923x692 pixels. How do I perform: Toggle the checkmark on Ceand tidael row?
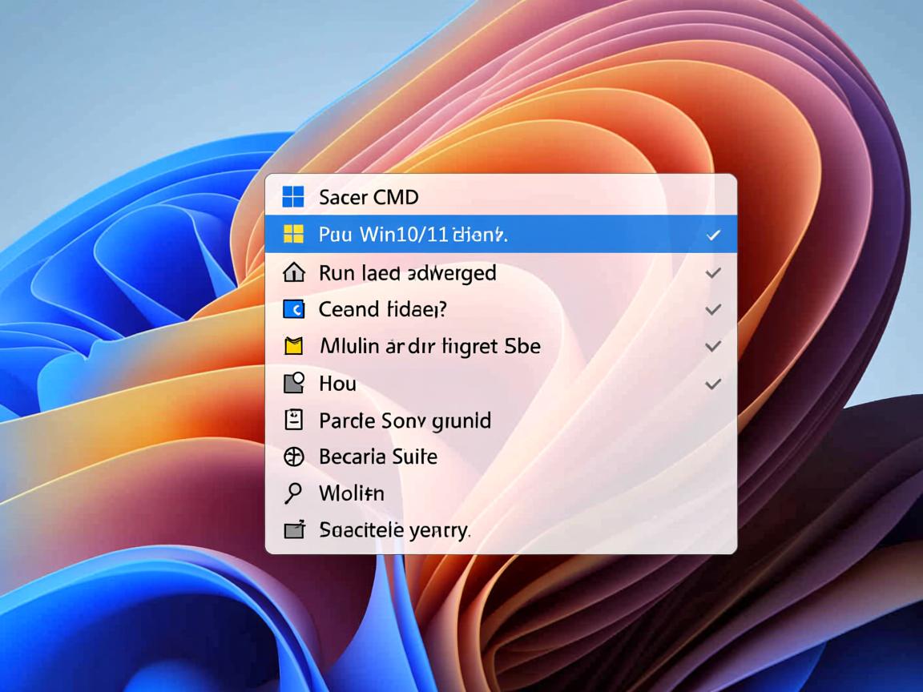(x=712, y=309)
